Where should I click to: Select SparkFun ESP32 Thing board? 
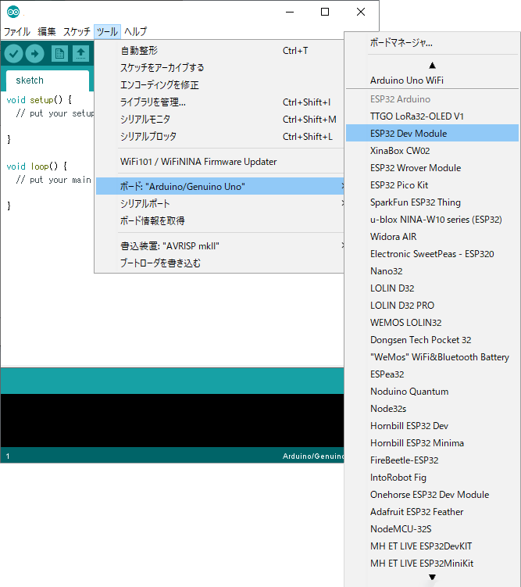click(x=432, y=202)
